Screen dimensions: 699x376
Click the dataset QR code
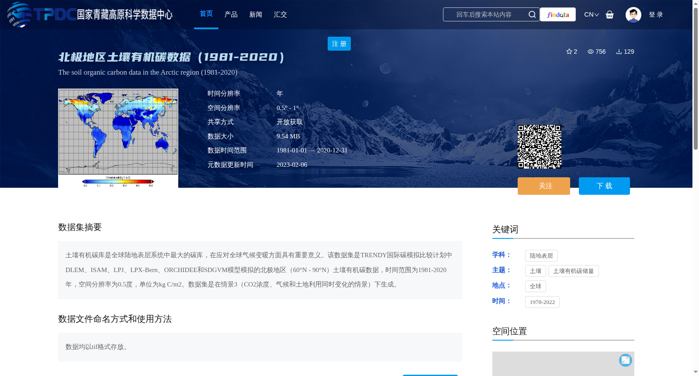point(540,147)
